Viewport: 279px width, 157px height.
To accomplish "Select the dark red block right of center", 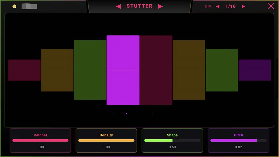I will (156, 70).
